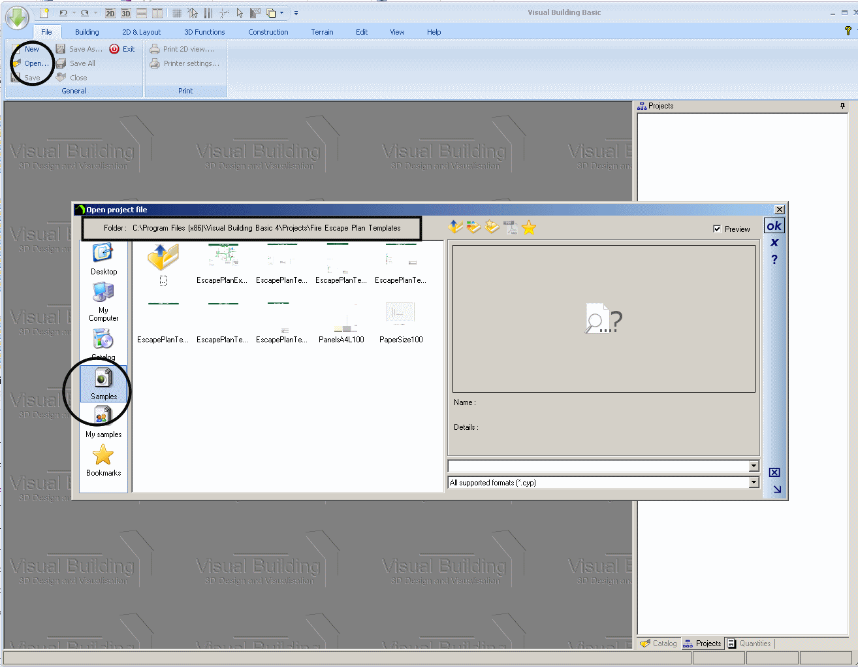Click the green arrow application button
Screen dimensions: 858x667
tap(17, 18)
